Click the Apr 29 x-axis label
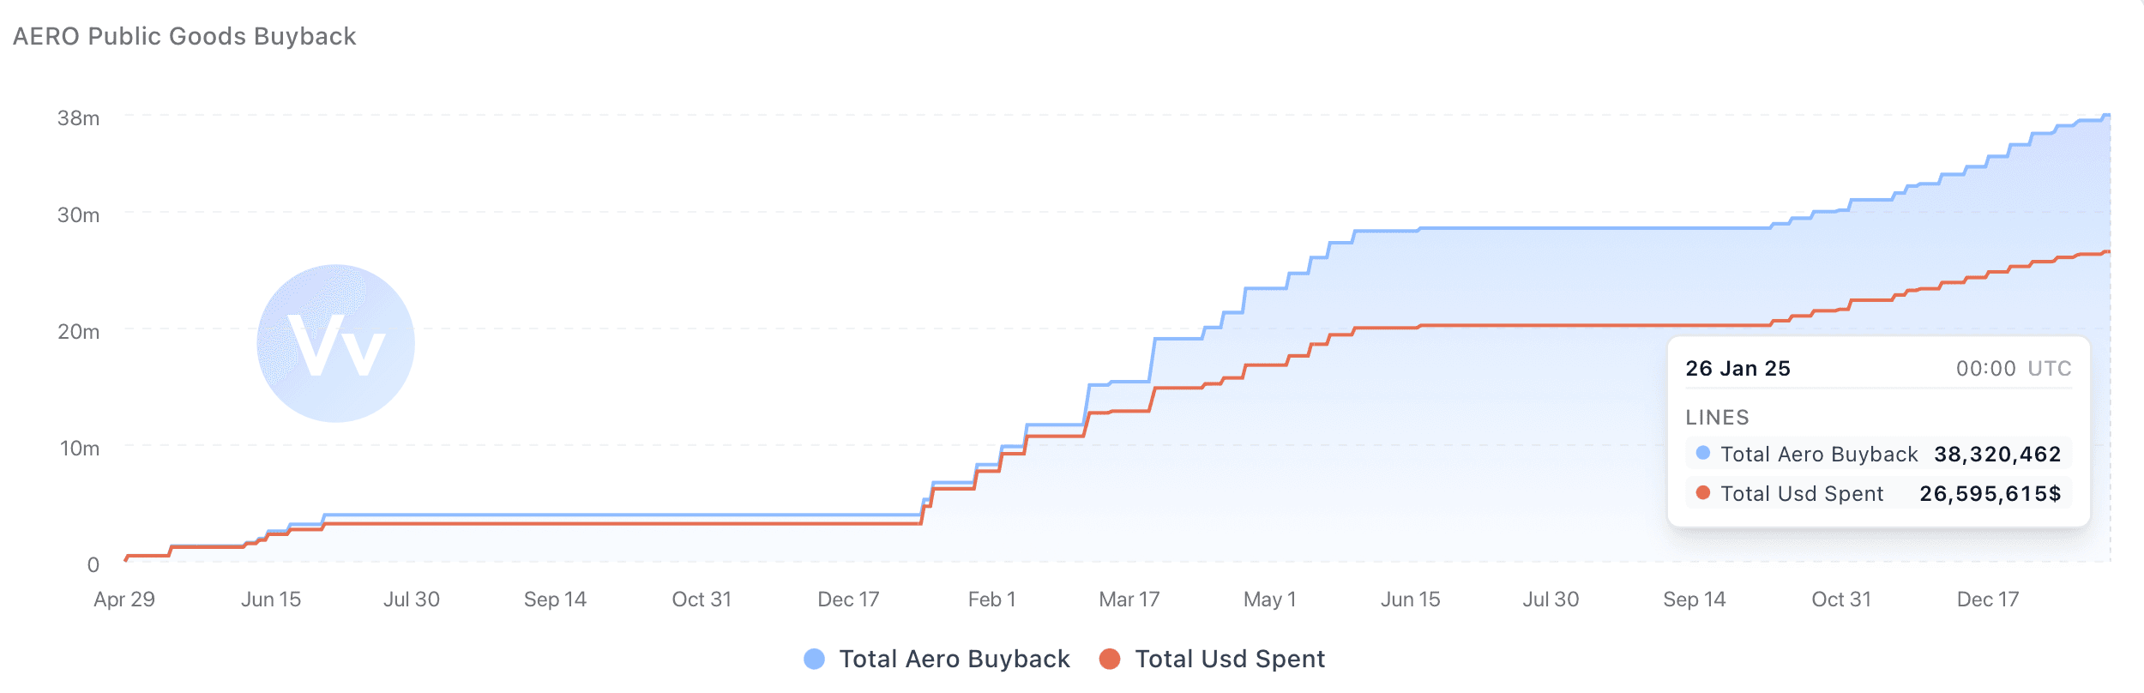Screen dimensions: 2144x693 [124, 600]
